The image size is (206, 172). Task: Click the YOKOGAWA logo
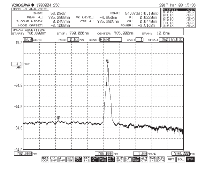23,5
